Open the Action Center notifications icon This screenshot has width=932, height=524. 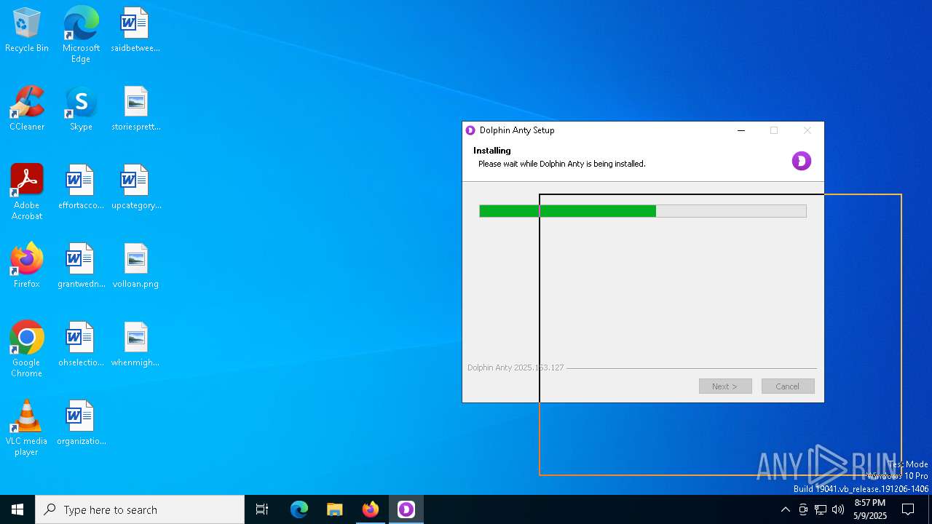[x=908, y=509]
